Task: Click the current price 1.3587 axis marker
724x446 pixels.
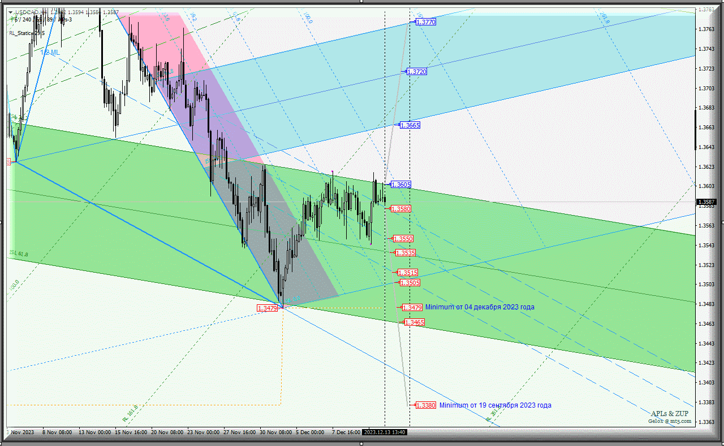Action: pos(706,202)
